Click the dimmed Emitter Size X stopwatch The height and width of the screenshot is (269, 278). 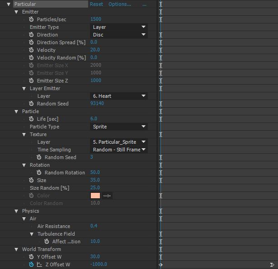pyautogui.click(x=31, y=65)
